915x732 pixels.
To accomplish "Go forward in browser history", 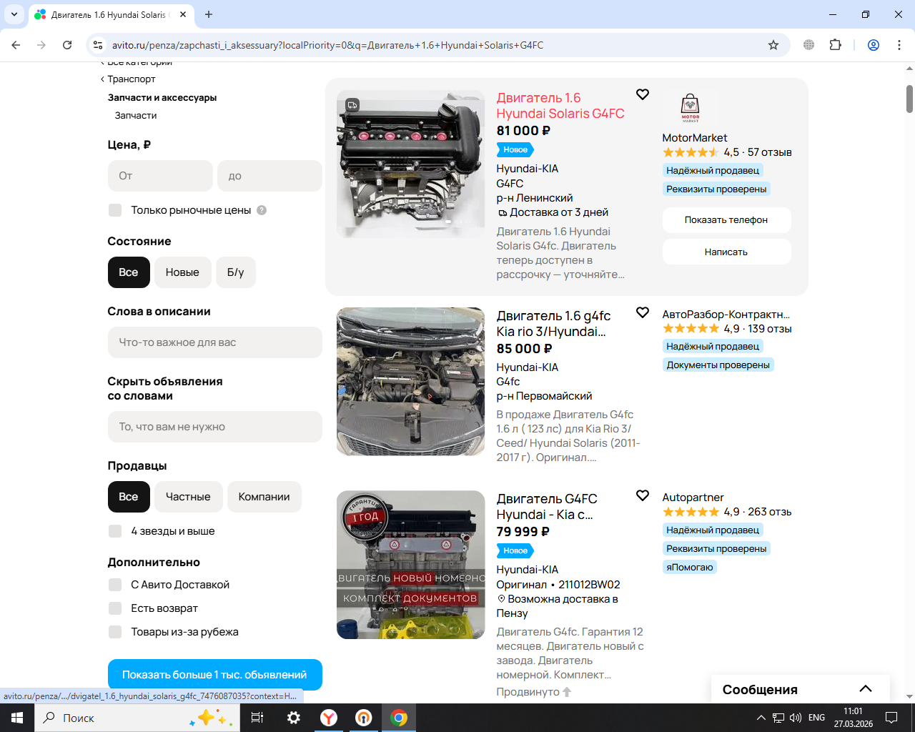I will click(41, 45).
